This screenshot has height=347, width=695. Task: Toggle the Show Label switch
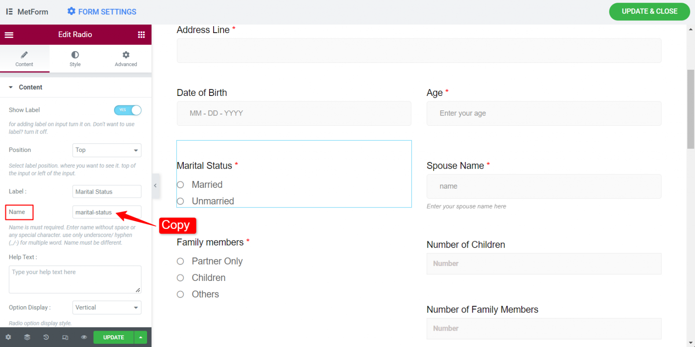pyautogui.click(x=128, y=110)
